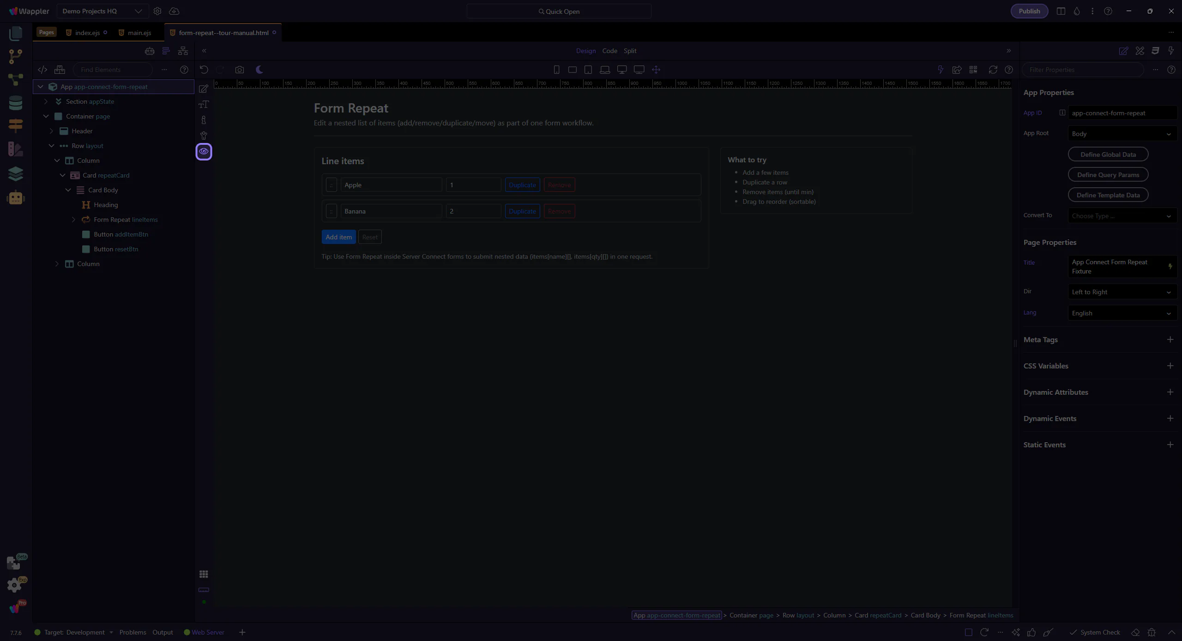Open the Database Manager sidebar icon
Image resolution: width=1182 pixels, height=641 pixels.
coord(15,103)
